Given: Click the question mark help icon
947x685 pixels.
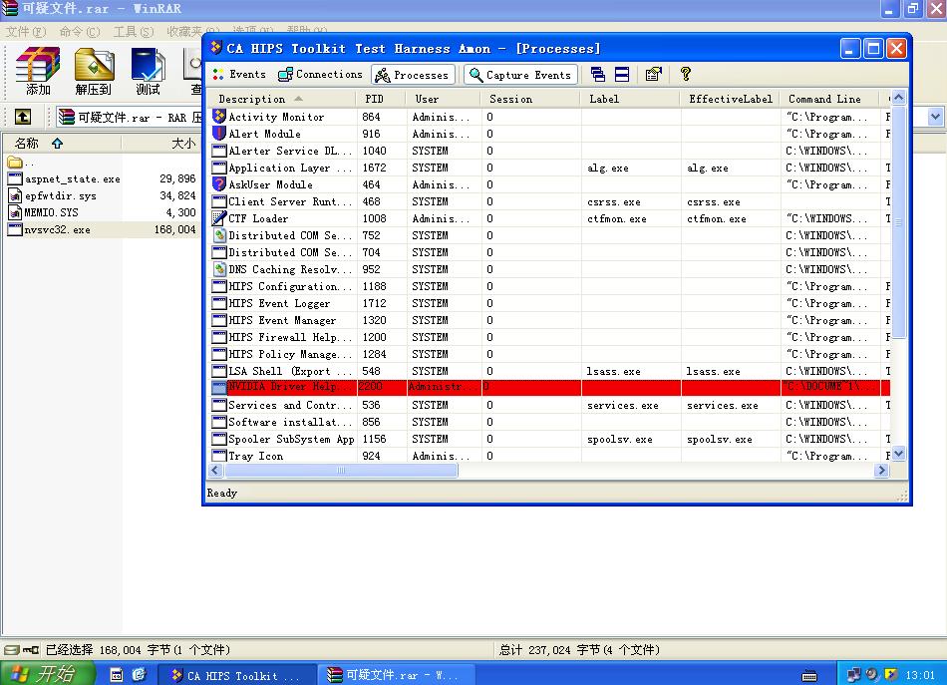Looking at the screenshot, I should (x=686, y=75).
